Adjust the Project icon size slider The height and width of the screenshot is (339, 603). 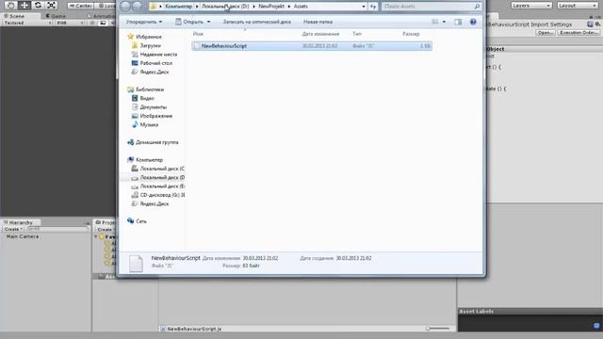[437, 329]
